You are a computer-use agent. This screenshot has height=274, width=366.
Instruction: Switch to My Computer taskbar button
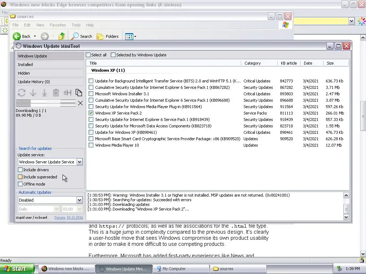click(180, 269)
